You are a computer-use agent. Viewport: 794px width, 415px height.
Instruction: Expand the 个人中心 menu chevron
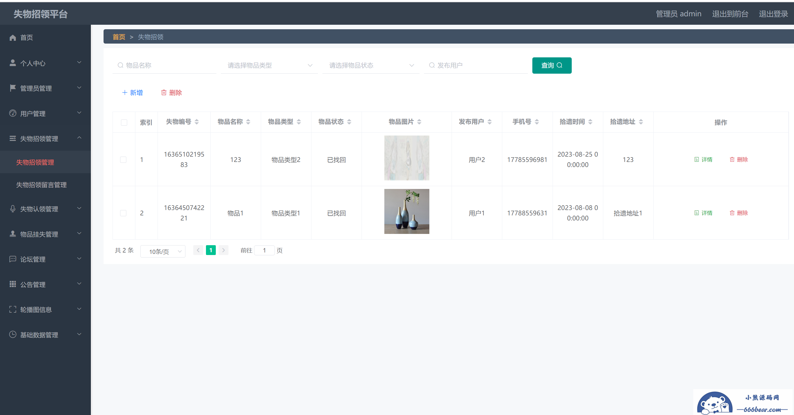pos(79,62)
